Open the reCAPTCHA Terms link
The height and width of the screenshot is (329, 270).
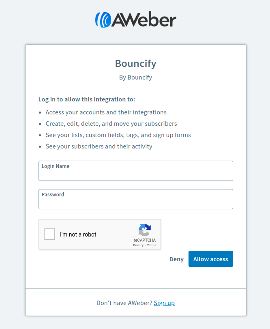click(x=152, y=245)
